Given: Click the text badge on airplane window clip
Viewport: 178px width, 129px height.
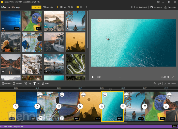Looking at the screenshot, I should coord(62,118).
